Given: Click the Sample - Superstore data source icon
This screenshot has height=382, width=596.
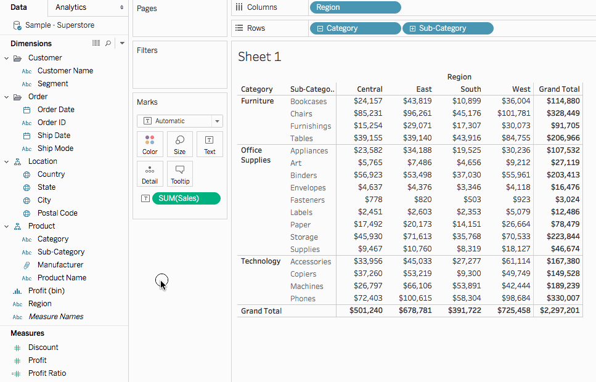Looking at the screenshot, I should 17,25.
